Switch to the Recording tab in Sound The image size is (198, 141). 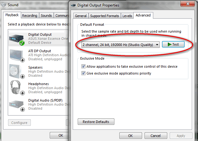30,16
